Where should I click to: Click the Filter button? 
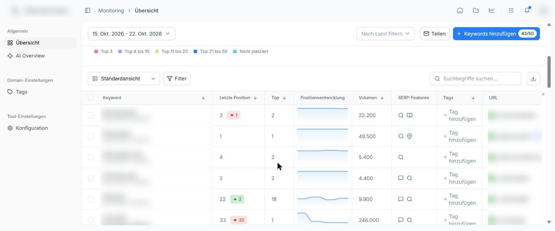click(x=177, y=78)
